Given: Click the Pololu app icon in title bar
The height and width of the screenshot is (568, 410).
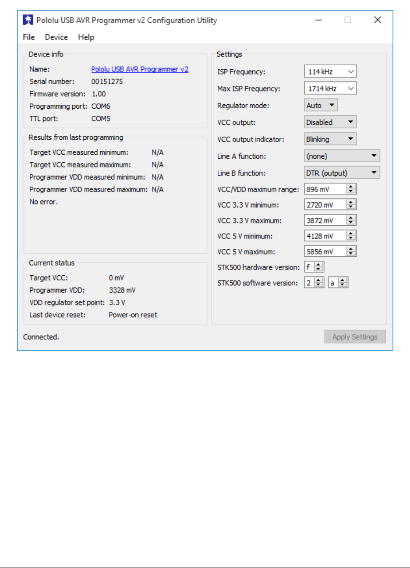Looking at the screenshot, I should point(28,20).
